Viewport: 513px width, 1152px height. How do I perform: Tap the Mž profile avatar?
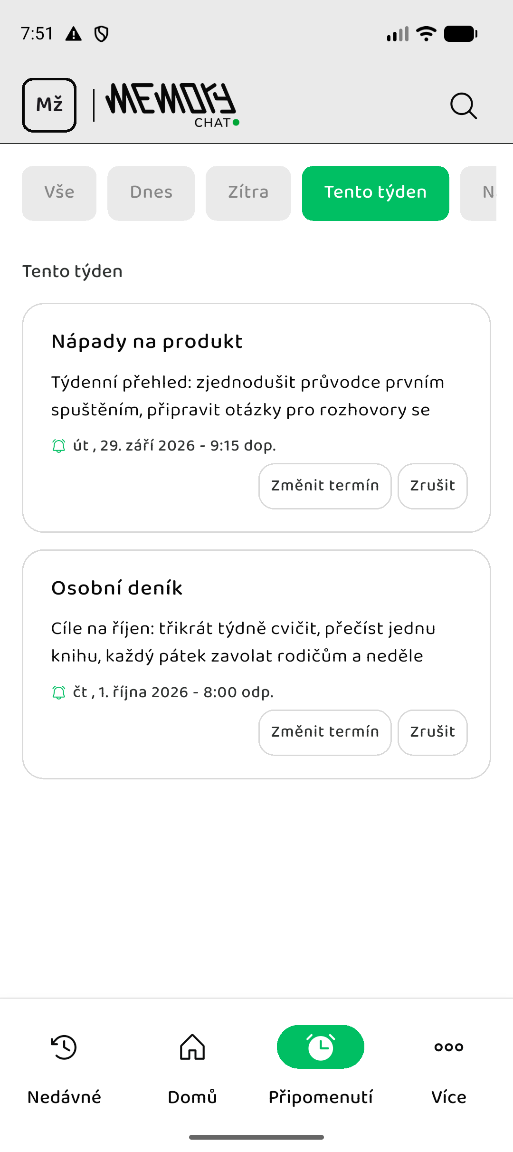pyautogui.click(x=49, y=105)
